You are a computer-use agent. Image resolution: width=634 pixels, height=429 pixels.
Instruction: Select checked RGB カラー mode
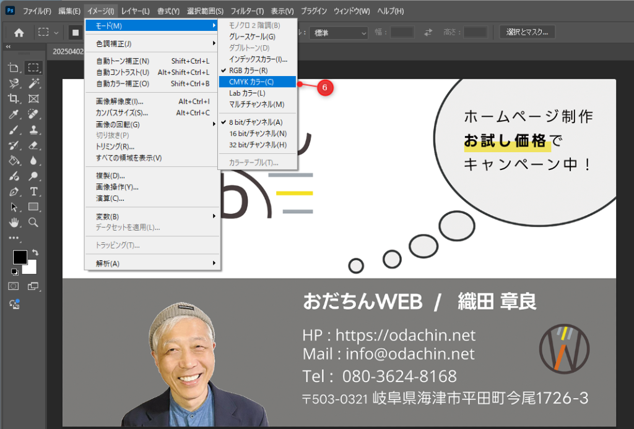[x=248, y=70]
